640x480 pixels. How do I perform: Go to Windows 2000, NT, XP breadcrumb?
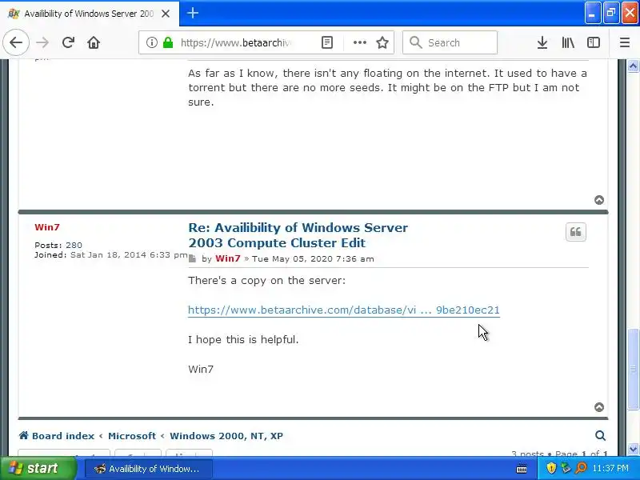pyautogui.click(x=226, y=436)
